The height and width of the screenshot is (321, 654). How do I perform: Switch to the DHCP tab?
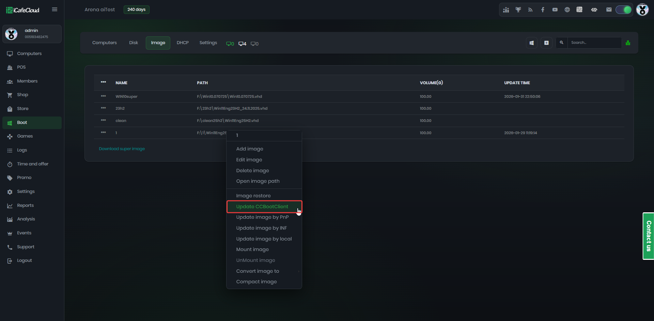[x=183, y=43]
